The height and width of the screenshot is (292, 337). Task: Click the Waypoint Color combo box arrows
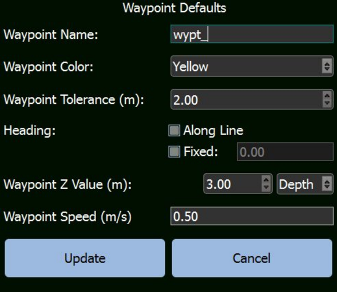coord(327,66)
